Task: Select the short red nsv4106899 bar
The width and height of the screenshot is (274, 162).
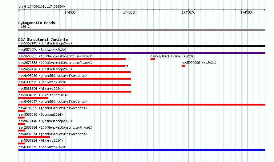Action: point(22,111)
